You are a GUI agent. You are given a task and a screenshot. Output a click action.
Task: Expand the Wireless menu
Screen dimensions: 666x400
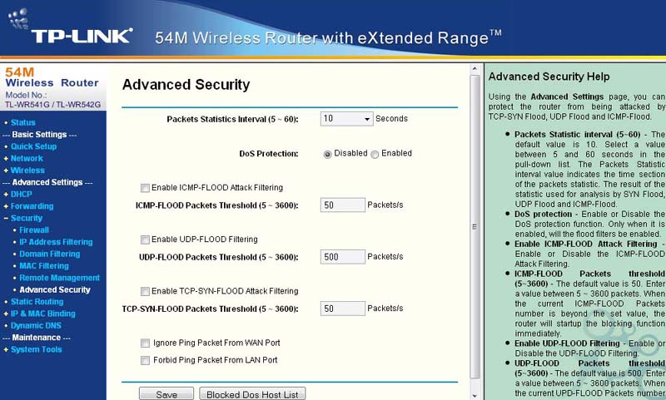pyautogui.click(x=27, y=170)
